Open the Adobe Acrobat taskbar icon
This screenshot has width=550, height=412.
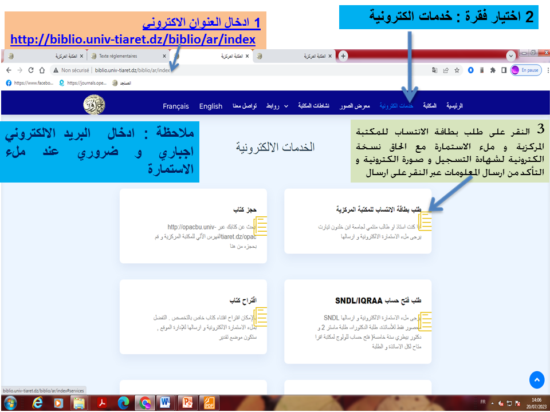102,403
